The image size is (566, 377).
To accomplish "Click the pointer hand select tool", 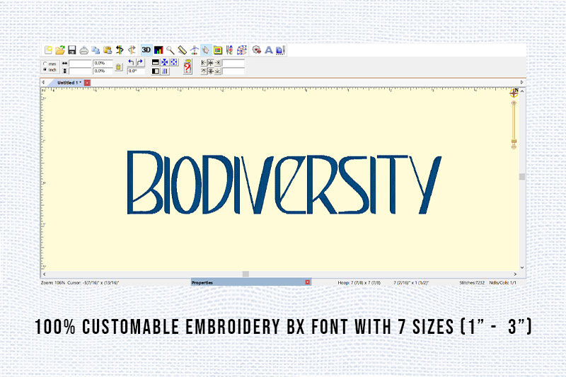I will tap(206, 50).
